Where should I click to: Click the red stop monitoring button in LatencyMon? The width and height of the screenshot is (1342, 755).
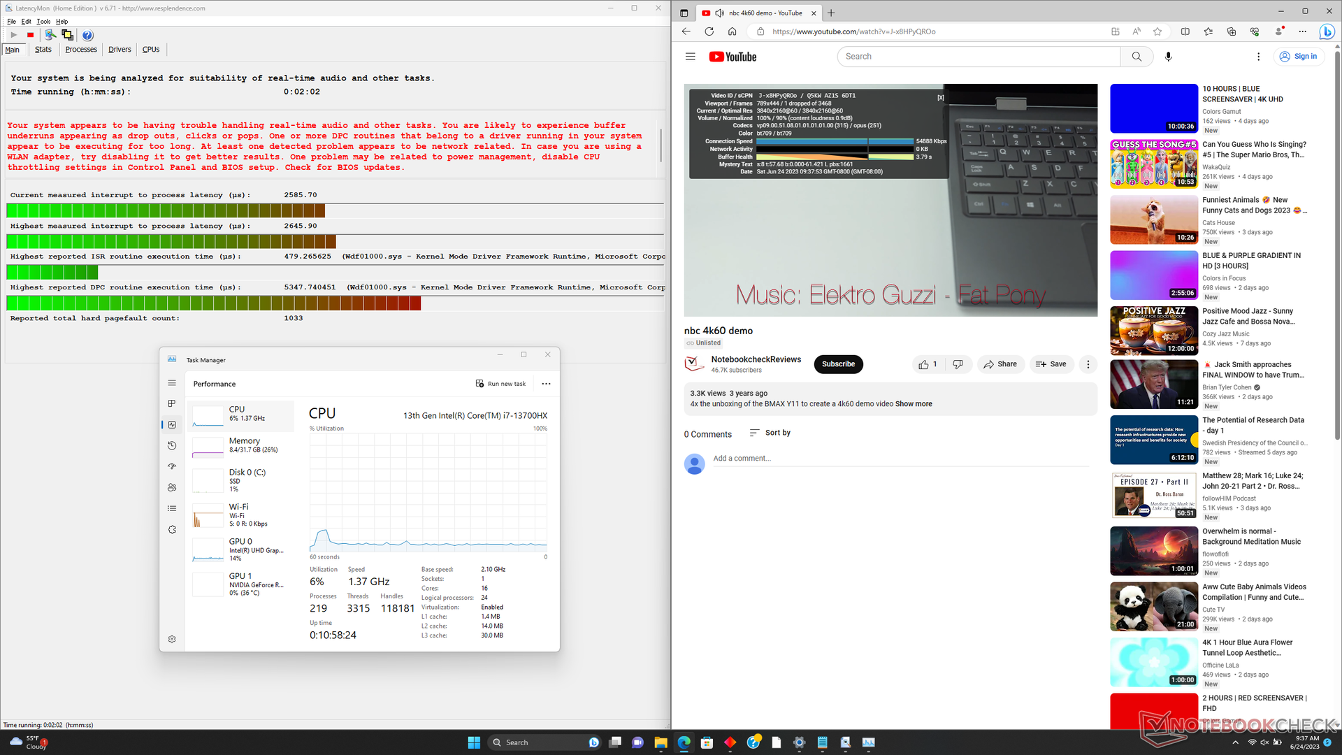click(30, 35)
